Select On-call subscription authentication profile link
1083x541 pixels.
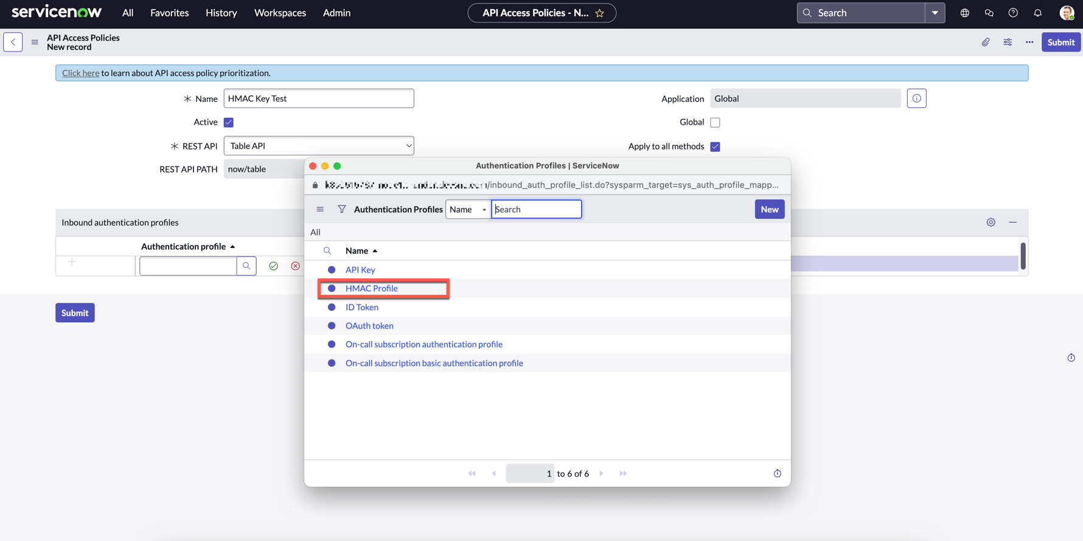(x=424, y=344)
